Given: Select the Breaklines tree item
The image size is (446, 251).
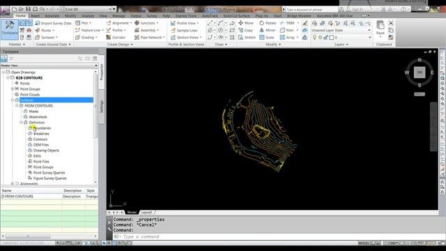Looking at the screenshot, I should [41, 133].
